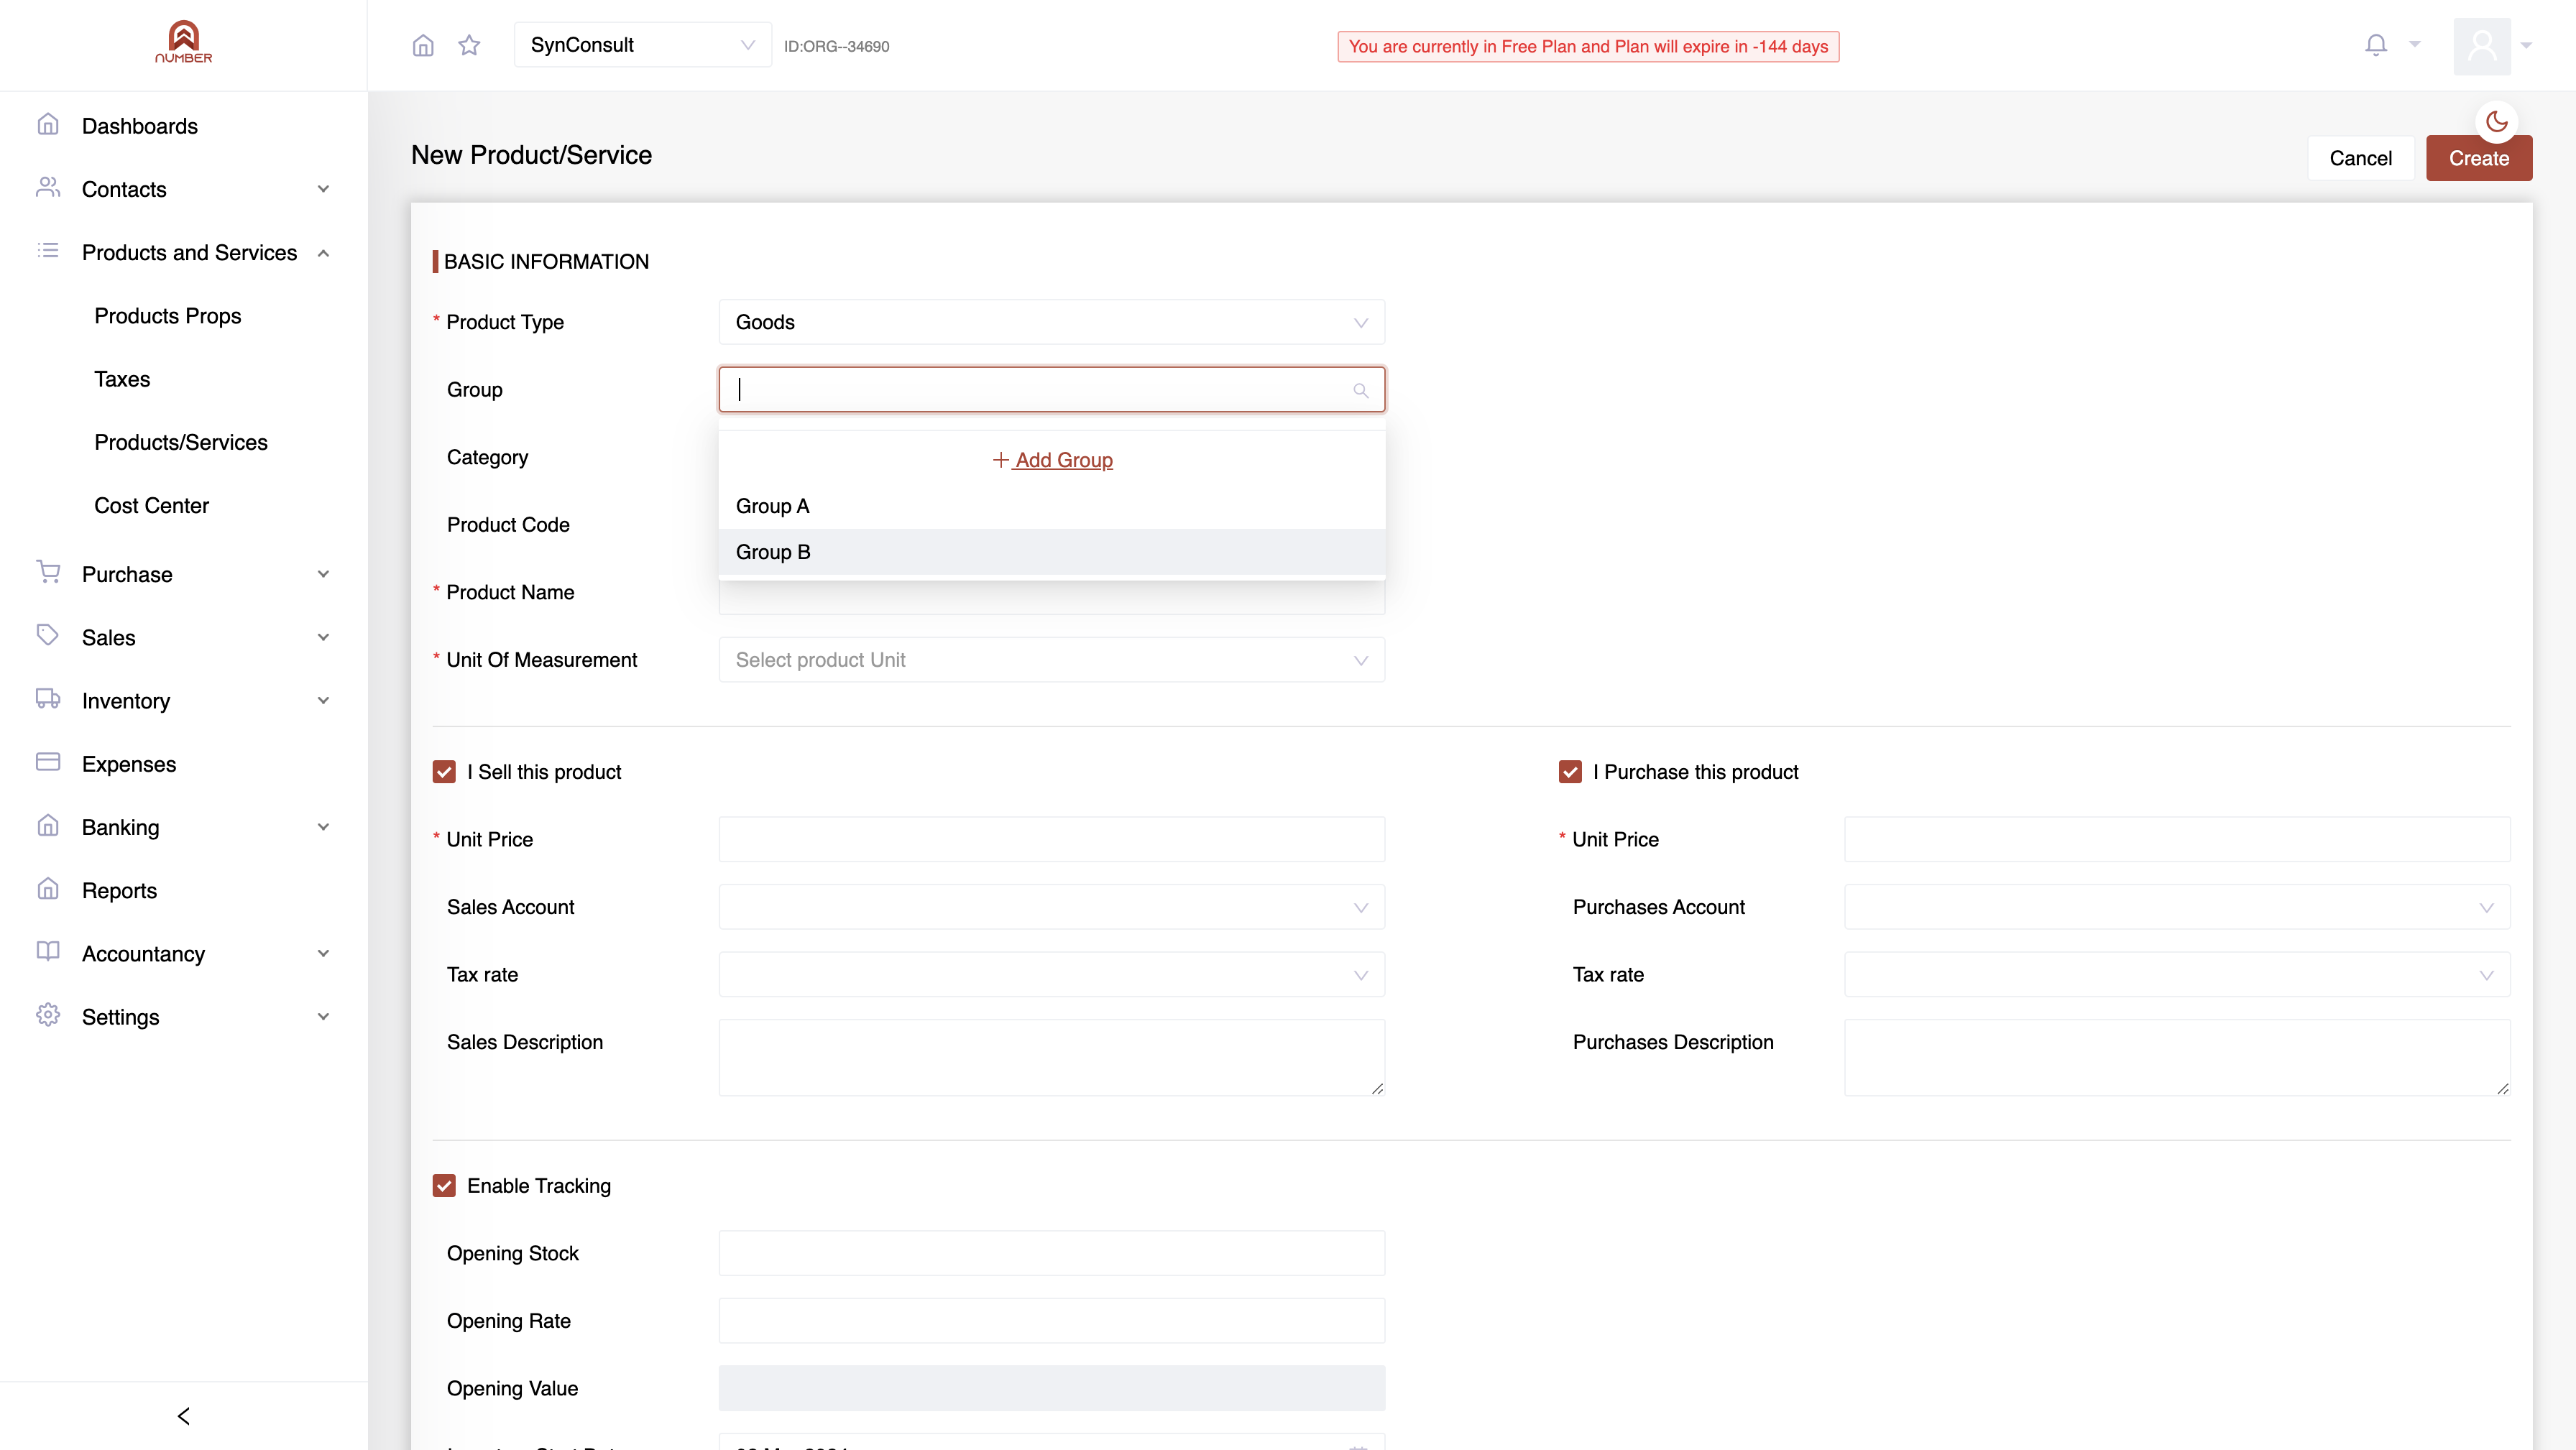Open Products Props submenu item

(168, 315)
